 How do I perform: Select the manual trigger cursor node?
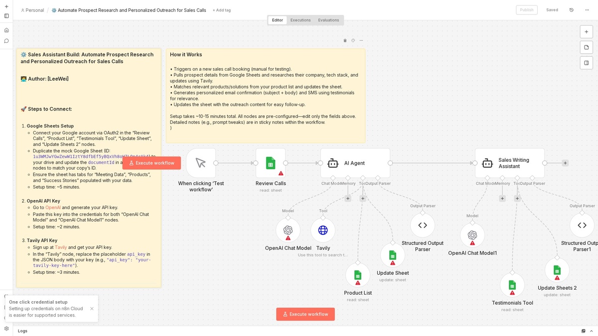pos(201,163)
